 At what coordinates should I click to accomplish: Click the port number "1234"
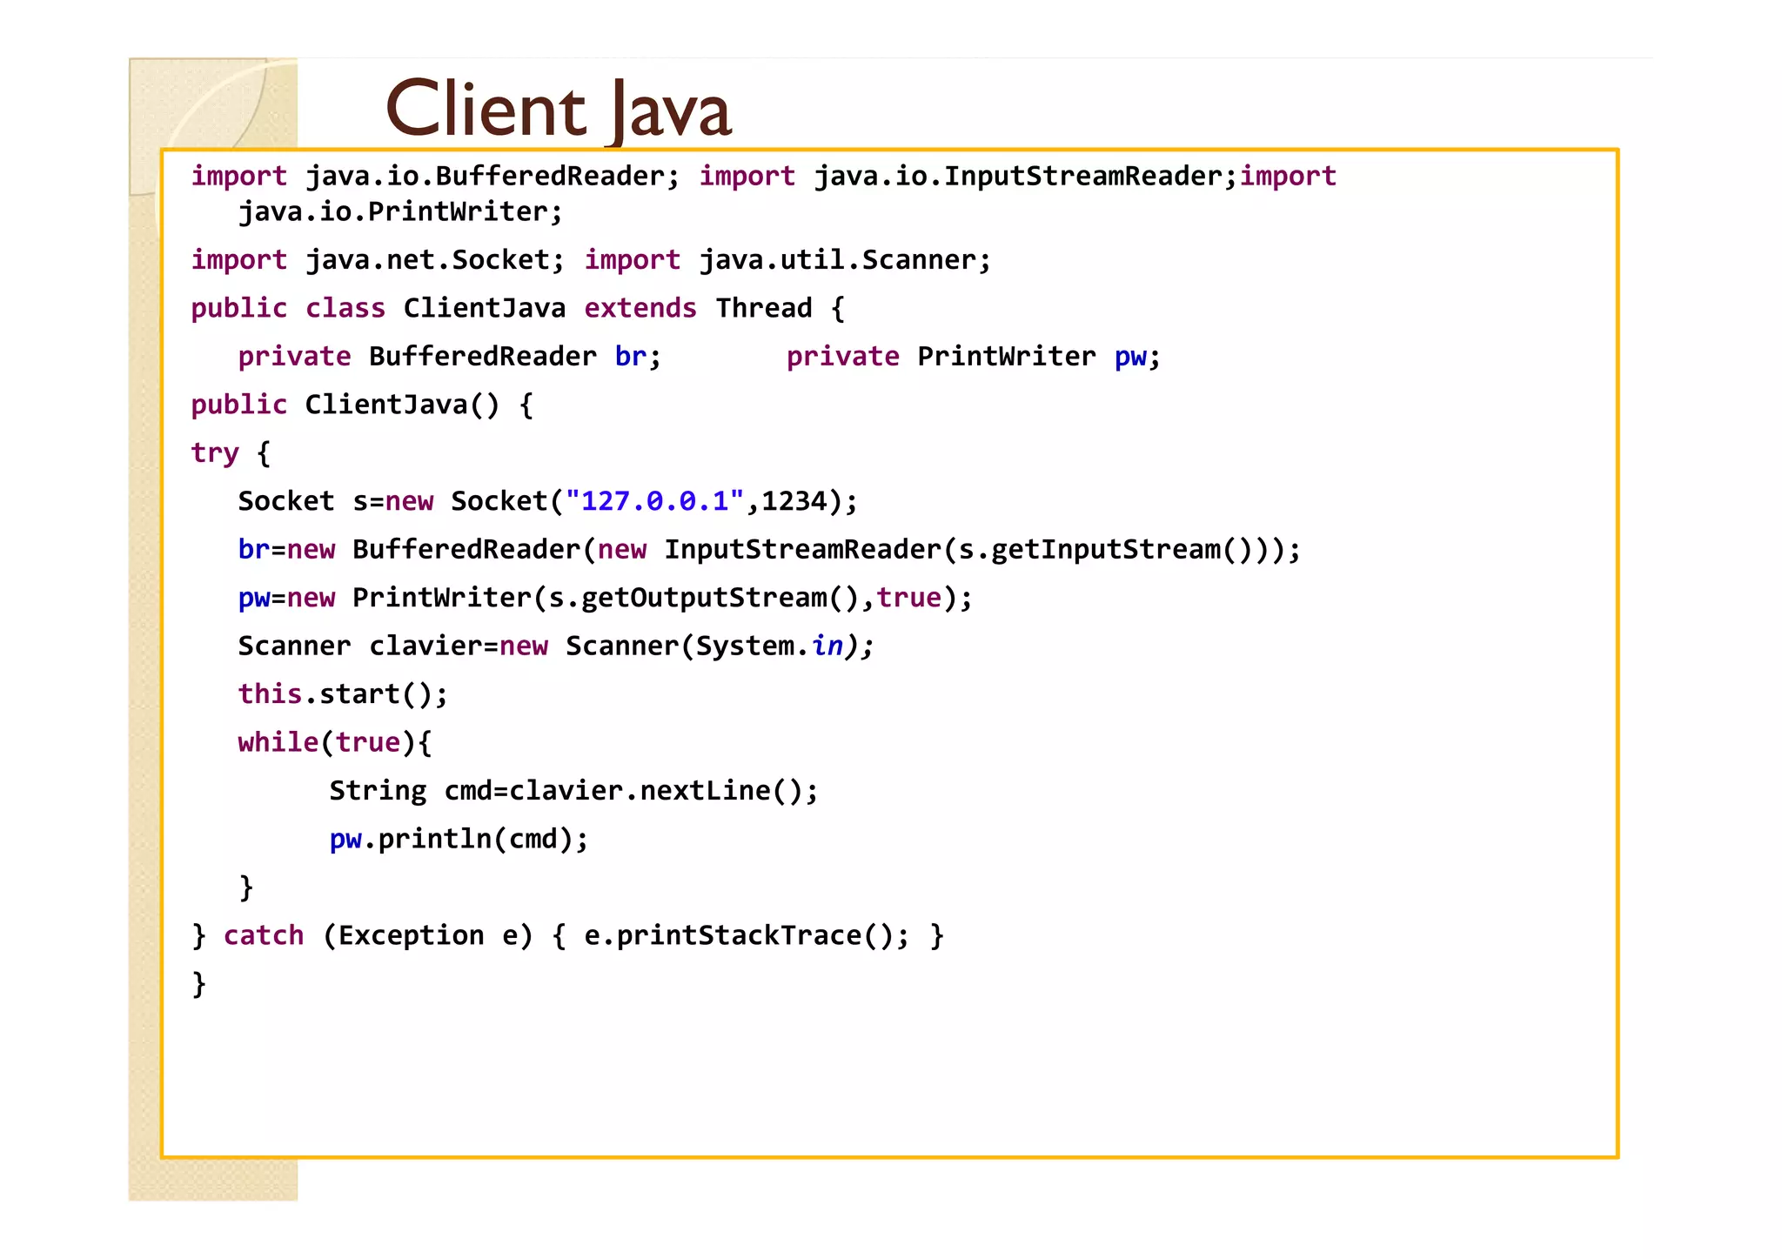click(x=794, y=501)
